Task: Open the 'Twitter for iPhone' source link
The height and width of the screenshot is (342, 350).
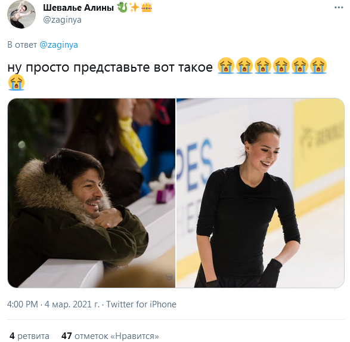Action: coord(141,304)
